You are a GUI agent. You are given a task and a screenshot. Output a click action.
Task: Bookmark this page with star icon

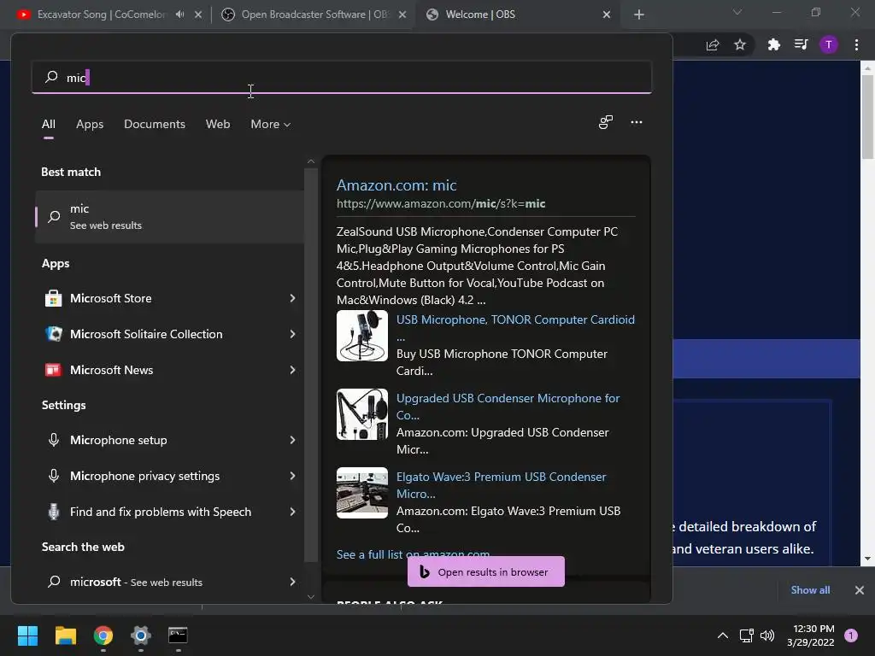tap(740, 44)
